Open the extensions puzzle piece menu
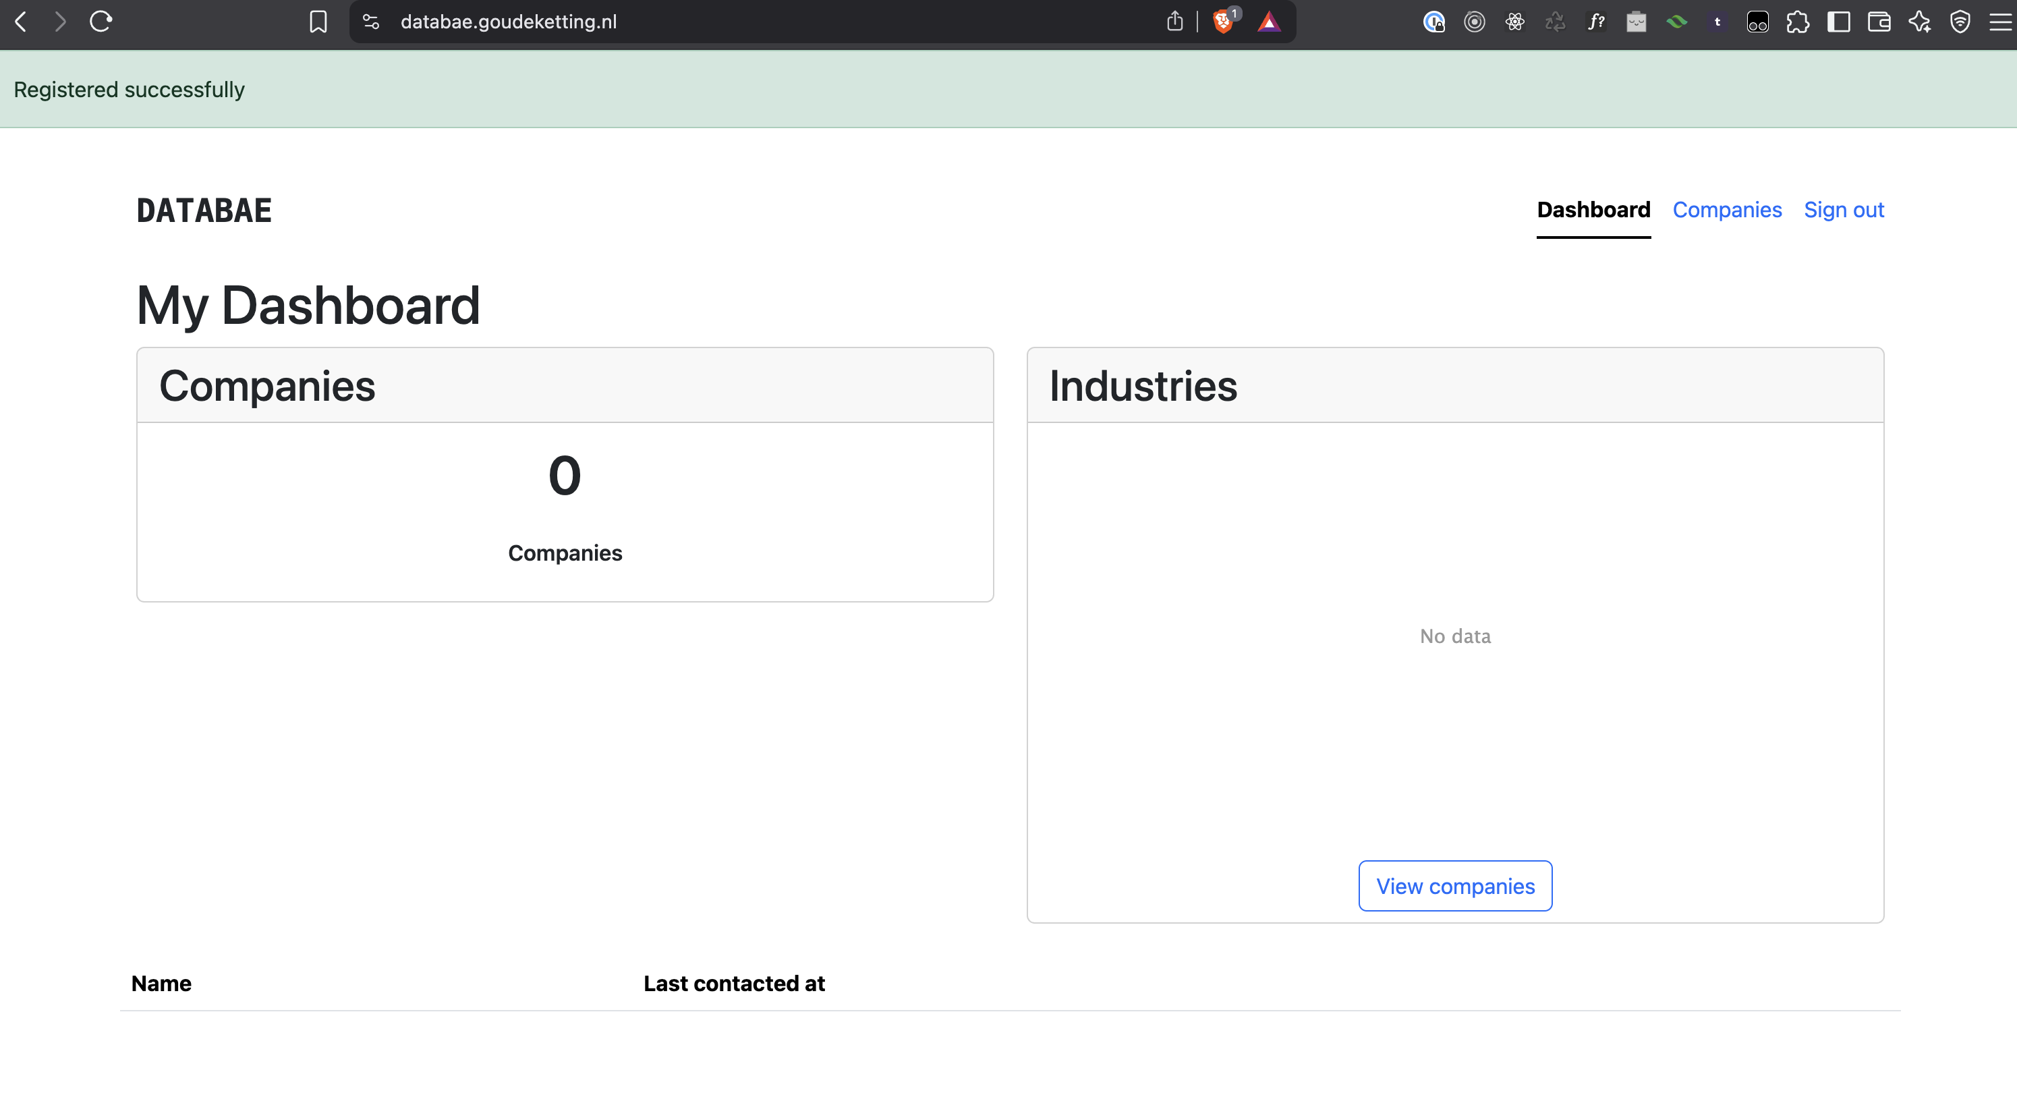This screenshot has width=2017, height=1120. (1798, 21)
